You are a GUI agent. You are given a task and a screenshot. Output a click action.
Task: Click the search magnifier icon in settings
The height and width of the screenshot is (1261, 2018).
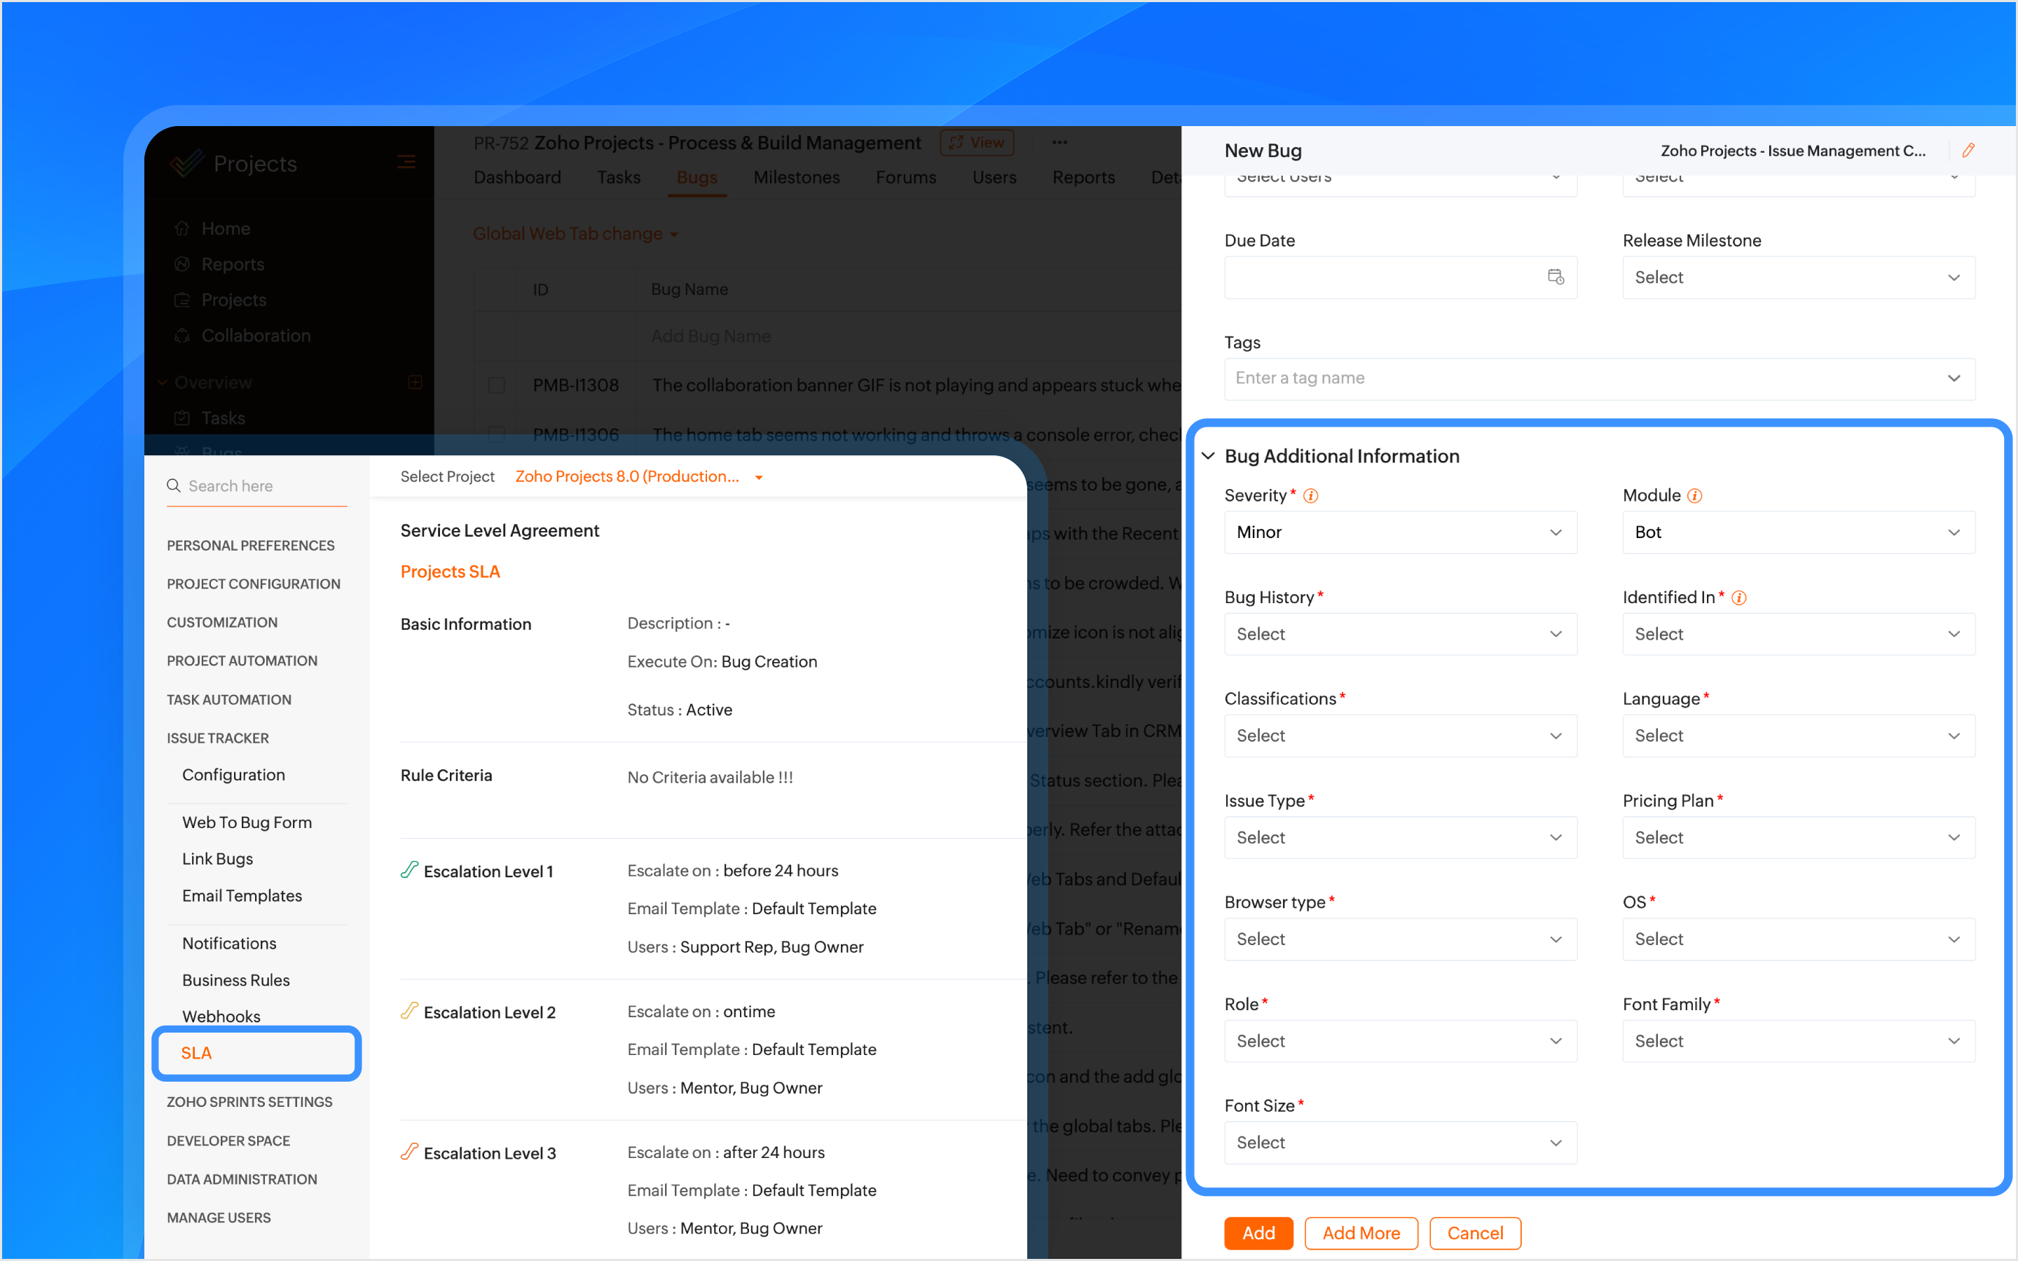(174, 485)
